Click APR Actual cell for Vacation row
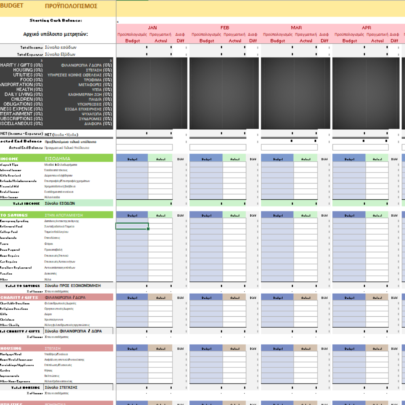 377,273
